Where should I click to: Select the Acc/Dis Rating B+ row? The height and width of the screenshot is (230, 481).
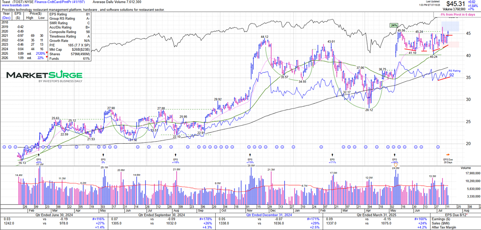coord(70,28)
